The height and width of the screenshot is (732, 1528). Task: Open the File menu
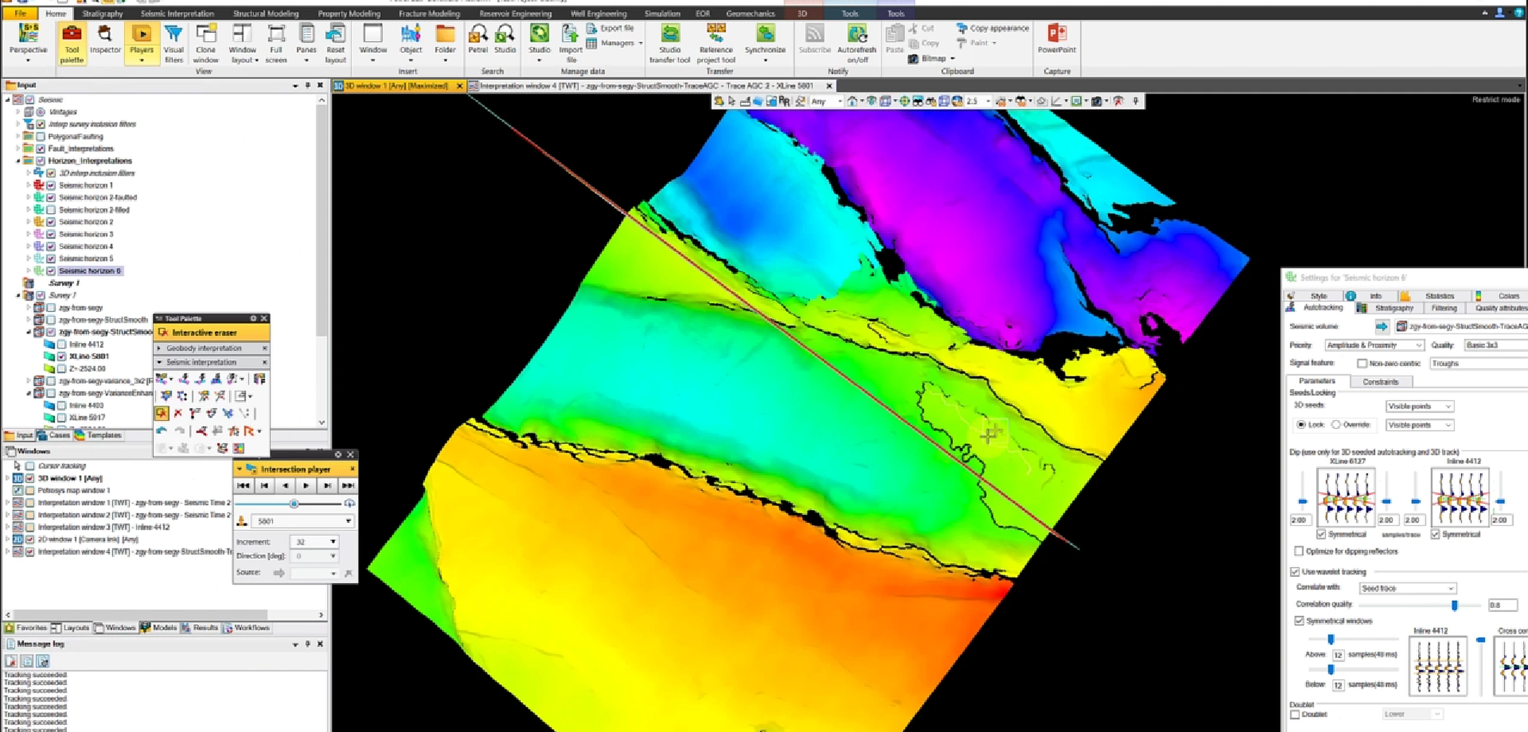[x=20, y=13]
